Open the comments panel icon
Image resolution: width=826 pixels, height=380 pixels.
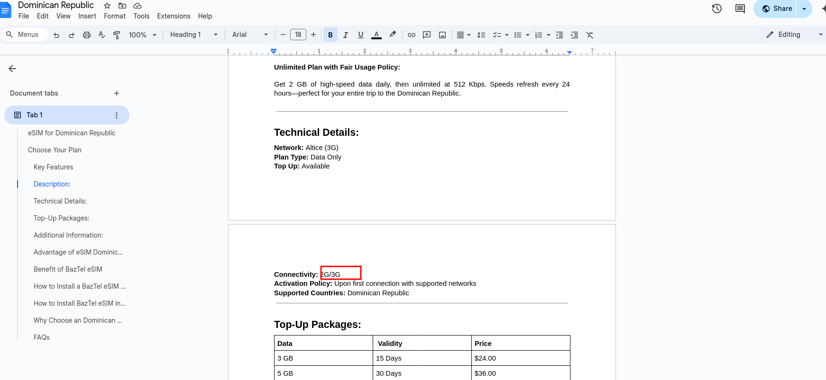click(740, 9)
